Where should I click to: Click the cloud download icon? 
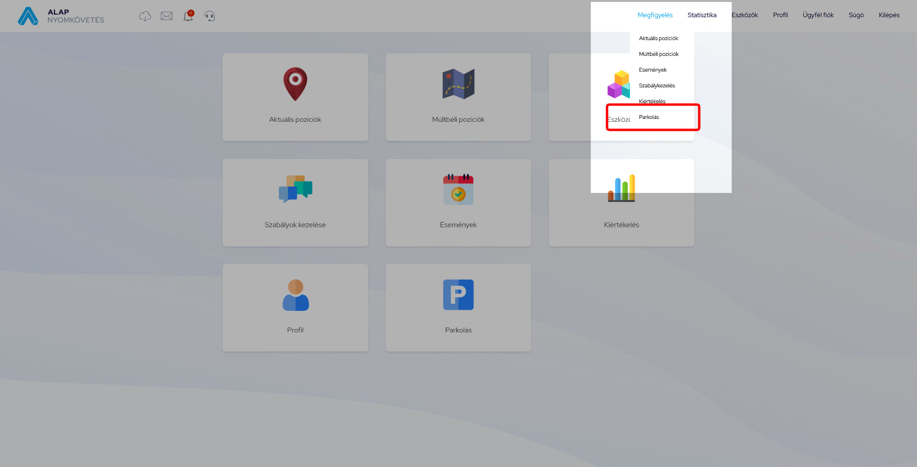click(145, 16)
